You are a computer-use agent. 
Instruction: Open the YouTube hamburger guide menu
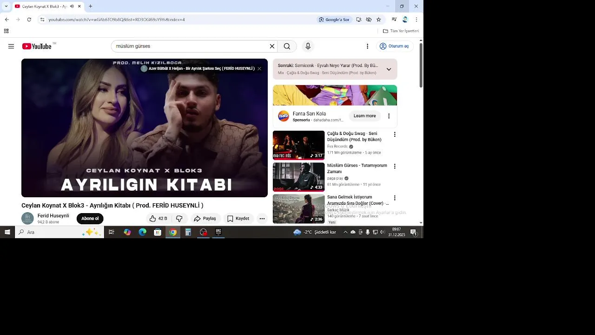pyautogui.click(x=11, y=46)
